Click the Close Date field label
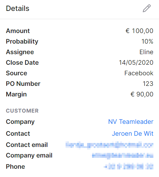Viewport: 159px width, 177px height. tap(22, 62)
